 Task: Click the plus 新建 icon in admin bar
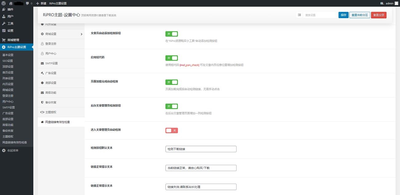[38, 3]
